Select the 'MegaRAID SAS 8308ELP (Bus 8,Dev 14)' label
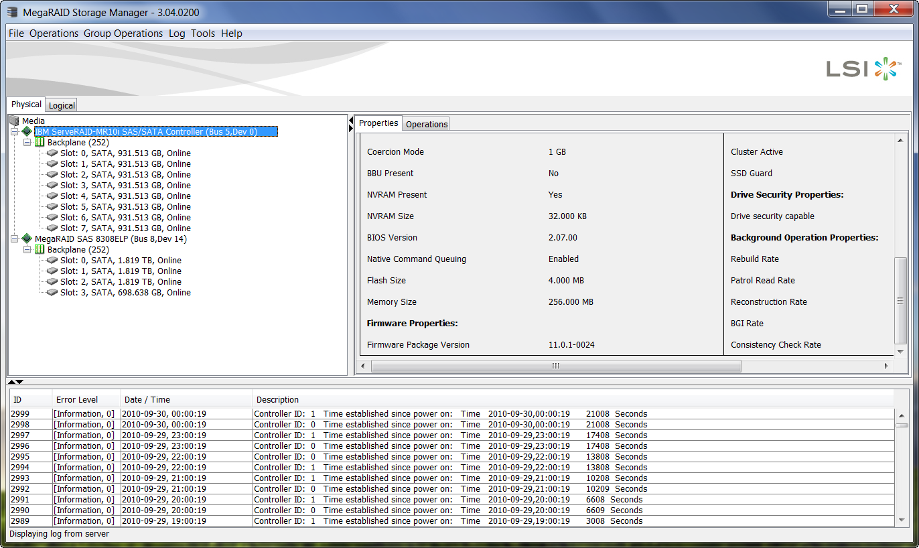The height and width of the screenshot is (548, 919). pos(111,238)
